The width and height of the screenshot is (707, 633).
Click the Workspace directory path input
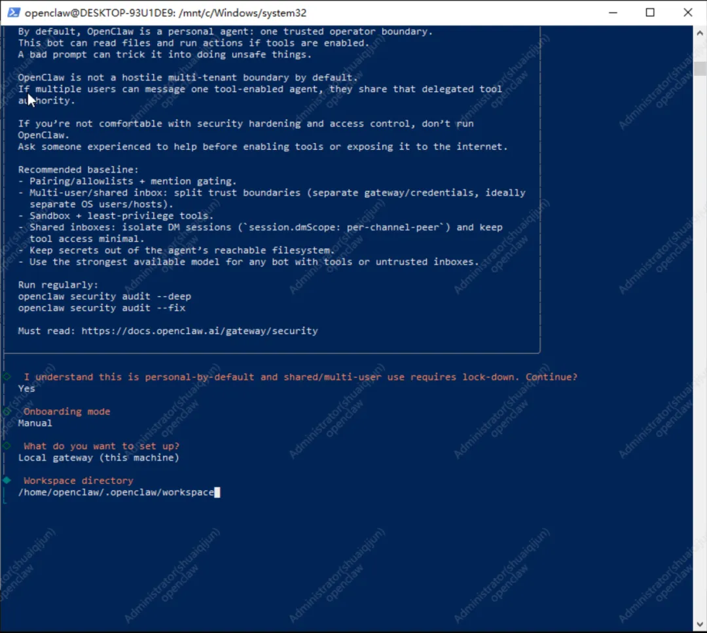click(x=118, y=492)
